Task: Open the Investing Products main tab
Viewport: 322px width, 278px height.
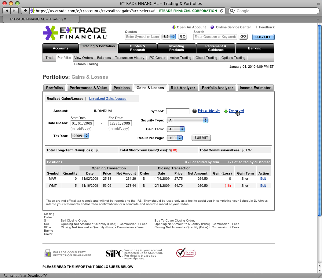Action: click(x=177, y=48)
